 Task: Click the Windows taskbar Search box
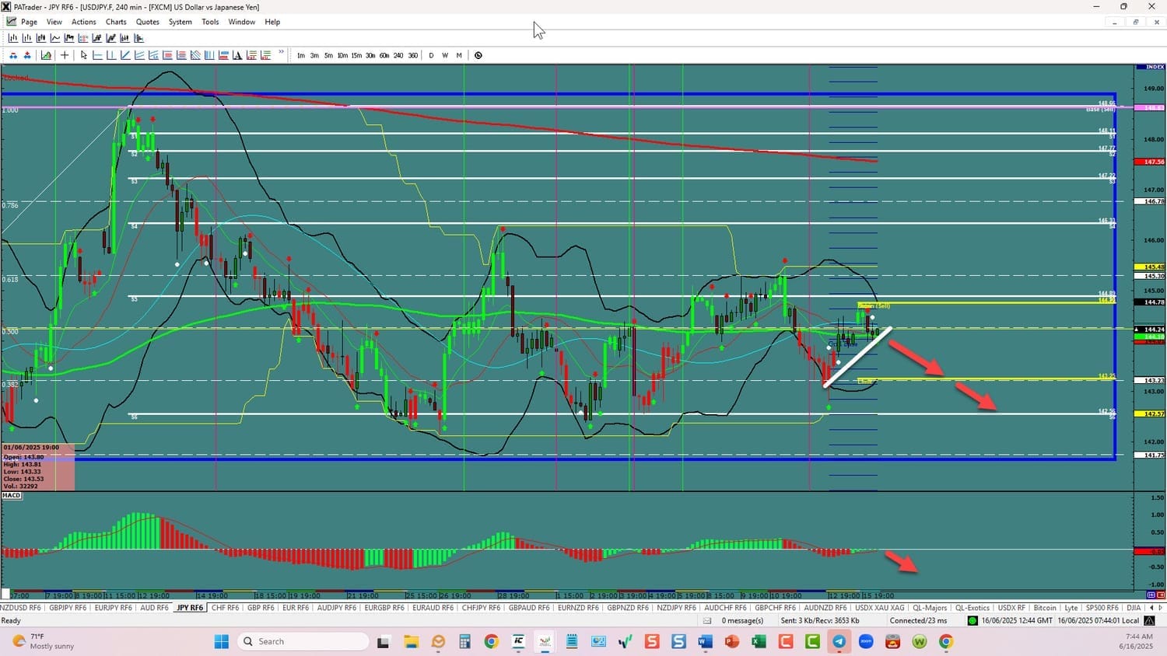[x=303, y=641]
